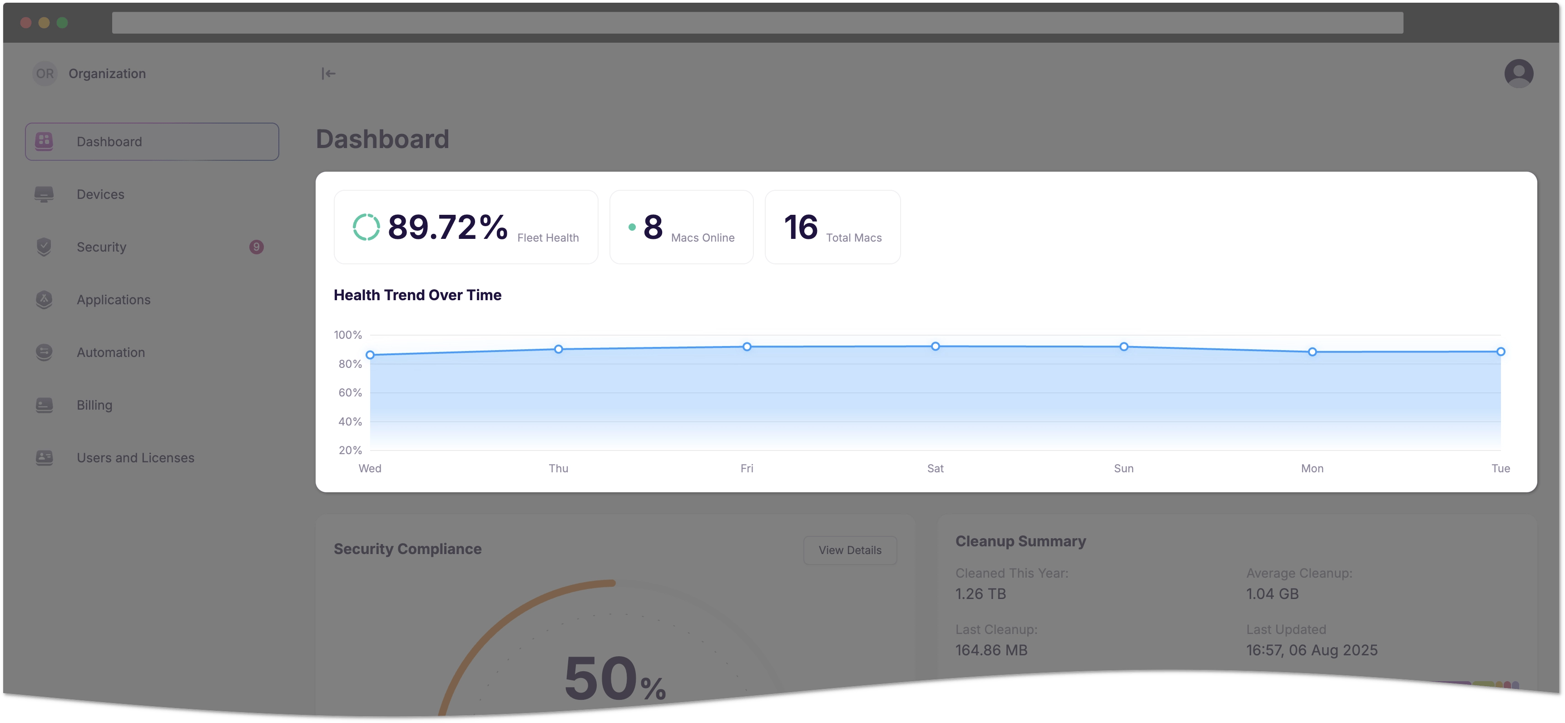Viewport: 1565px width, 723px height.
Task: Select the Tue data point on chart
Action: [1501, 352]
